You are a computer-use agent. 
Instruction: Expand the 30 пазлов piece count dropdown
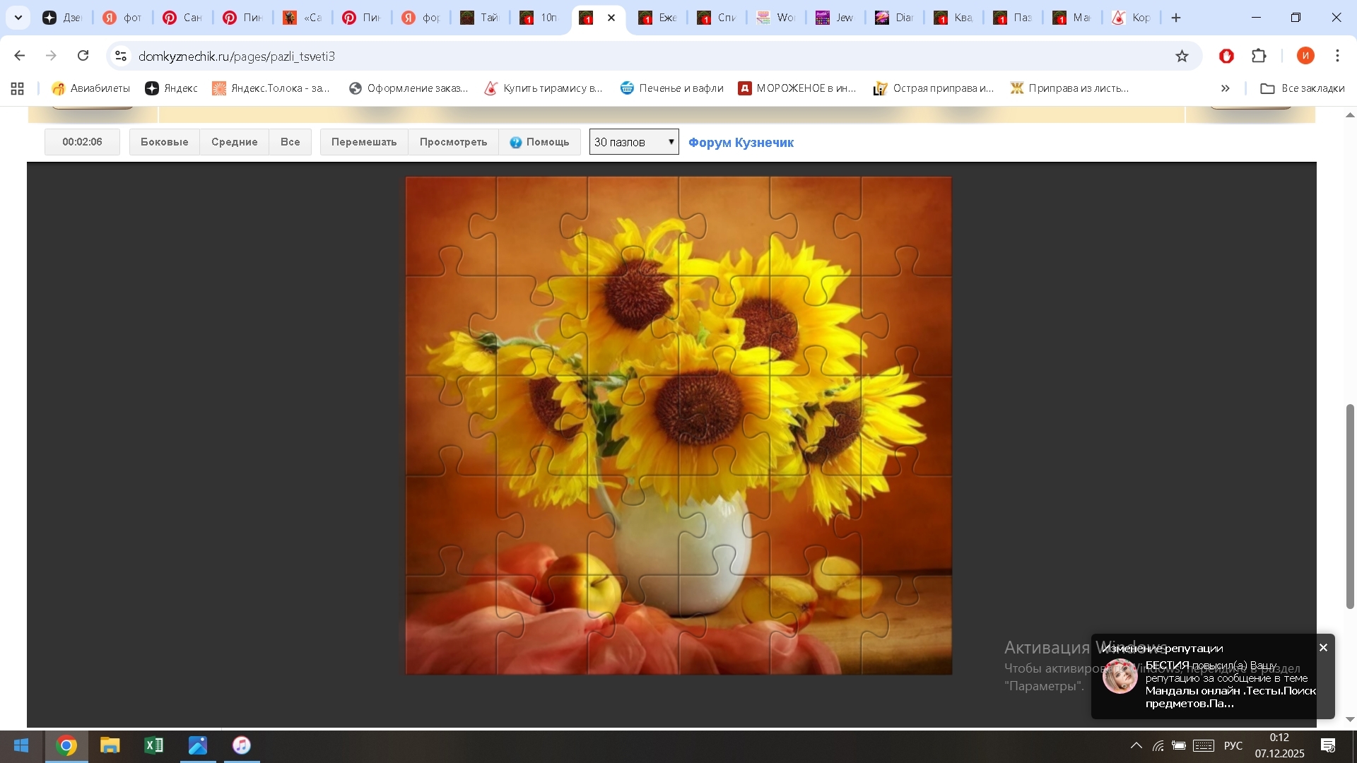click(x=634, y=142)
